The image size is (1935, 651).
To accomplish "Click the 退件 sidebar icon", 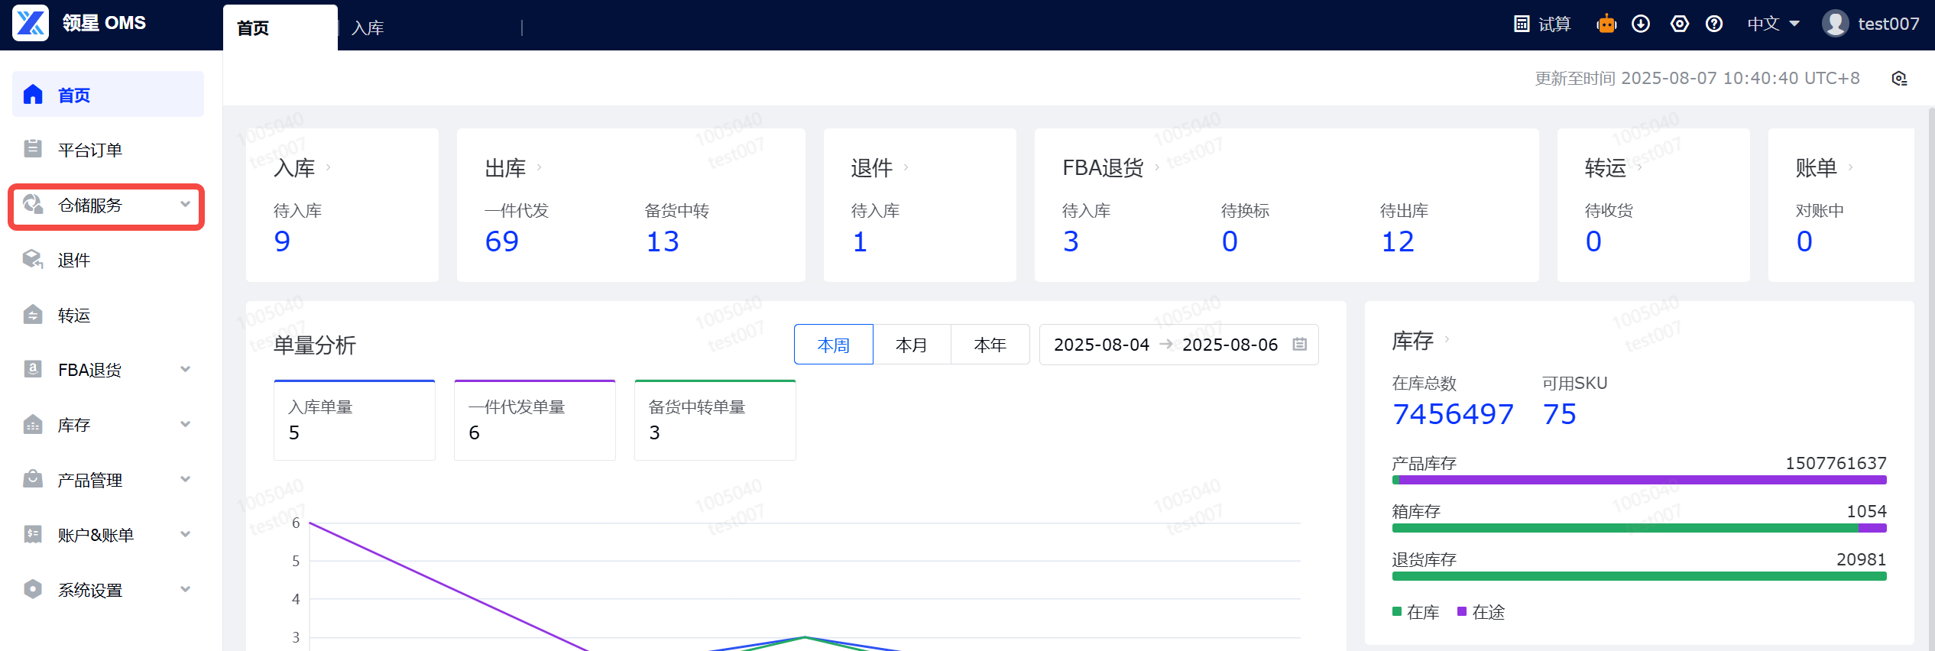I will click(33, 259).
